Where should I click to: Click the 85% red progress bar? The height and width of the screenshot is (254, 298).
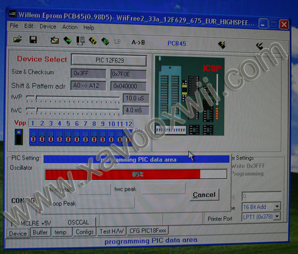(136, 174)
